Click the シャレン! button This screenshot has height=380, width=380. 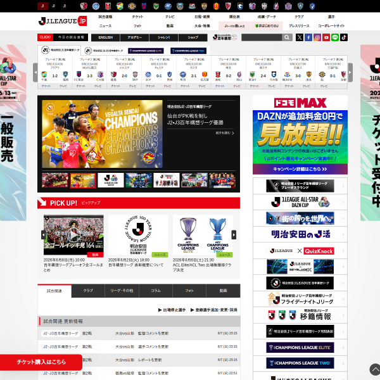tap(164, 37)
